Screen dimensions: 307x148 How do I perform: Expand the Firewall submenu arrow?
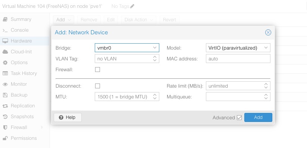tap(42, 127)
